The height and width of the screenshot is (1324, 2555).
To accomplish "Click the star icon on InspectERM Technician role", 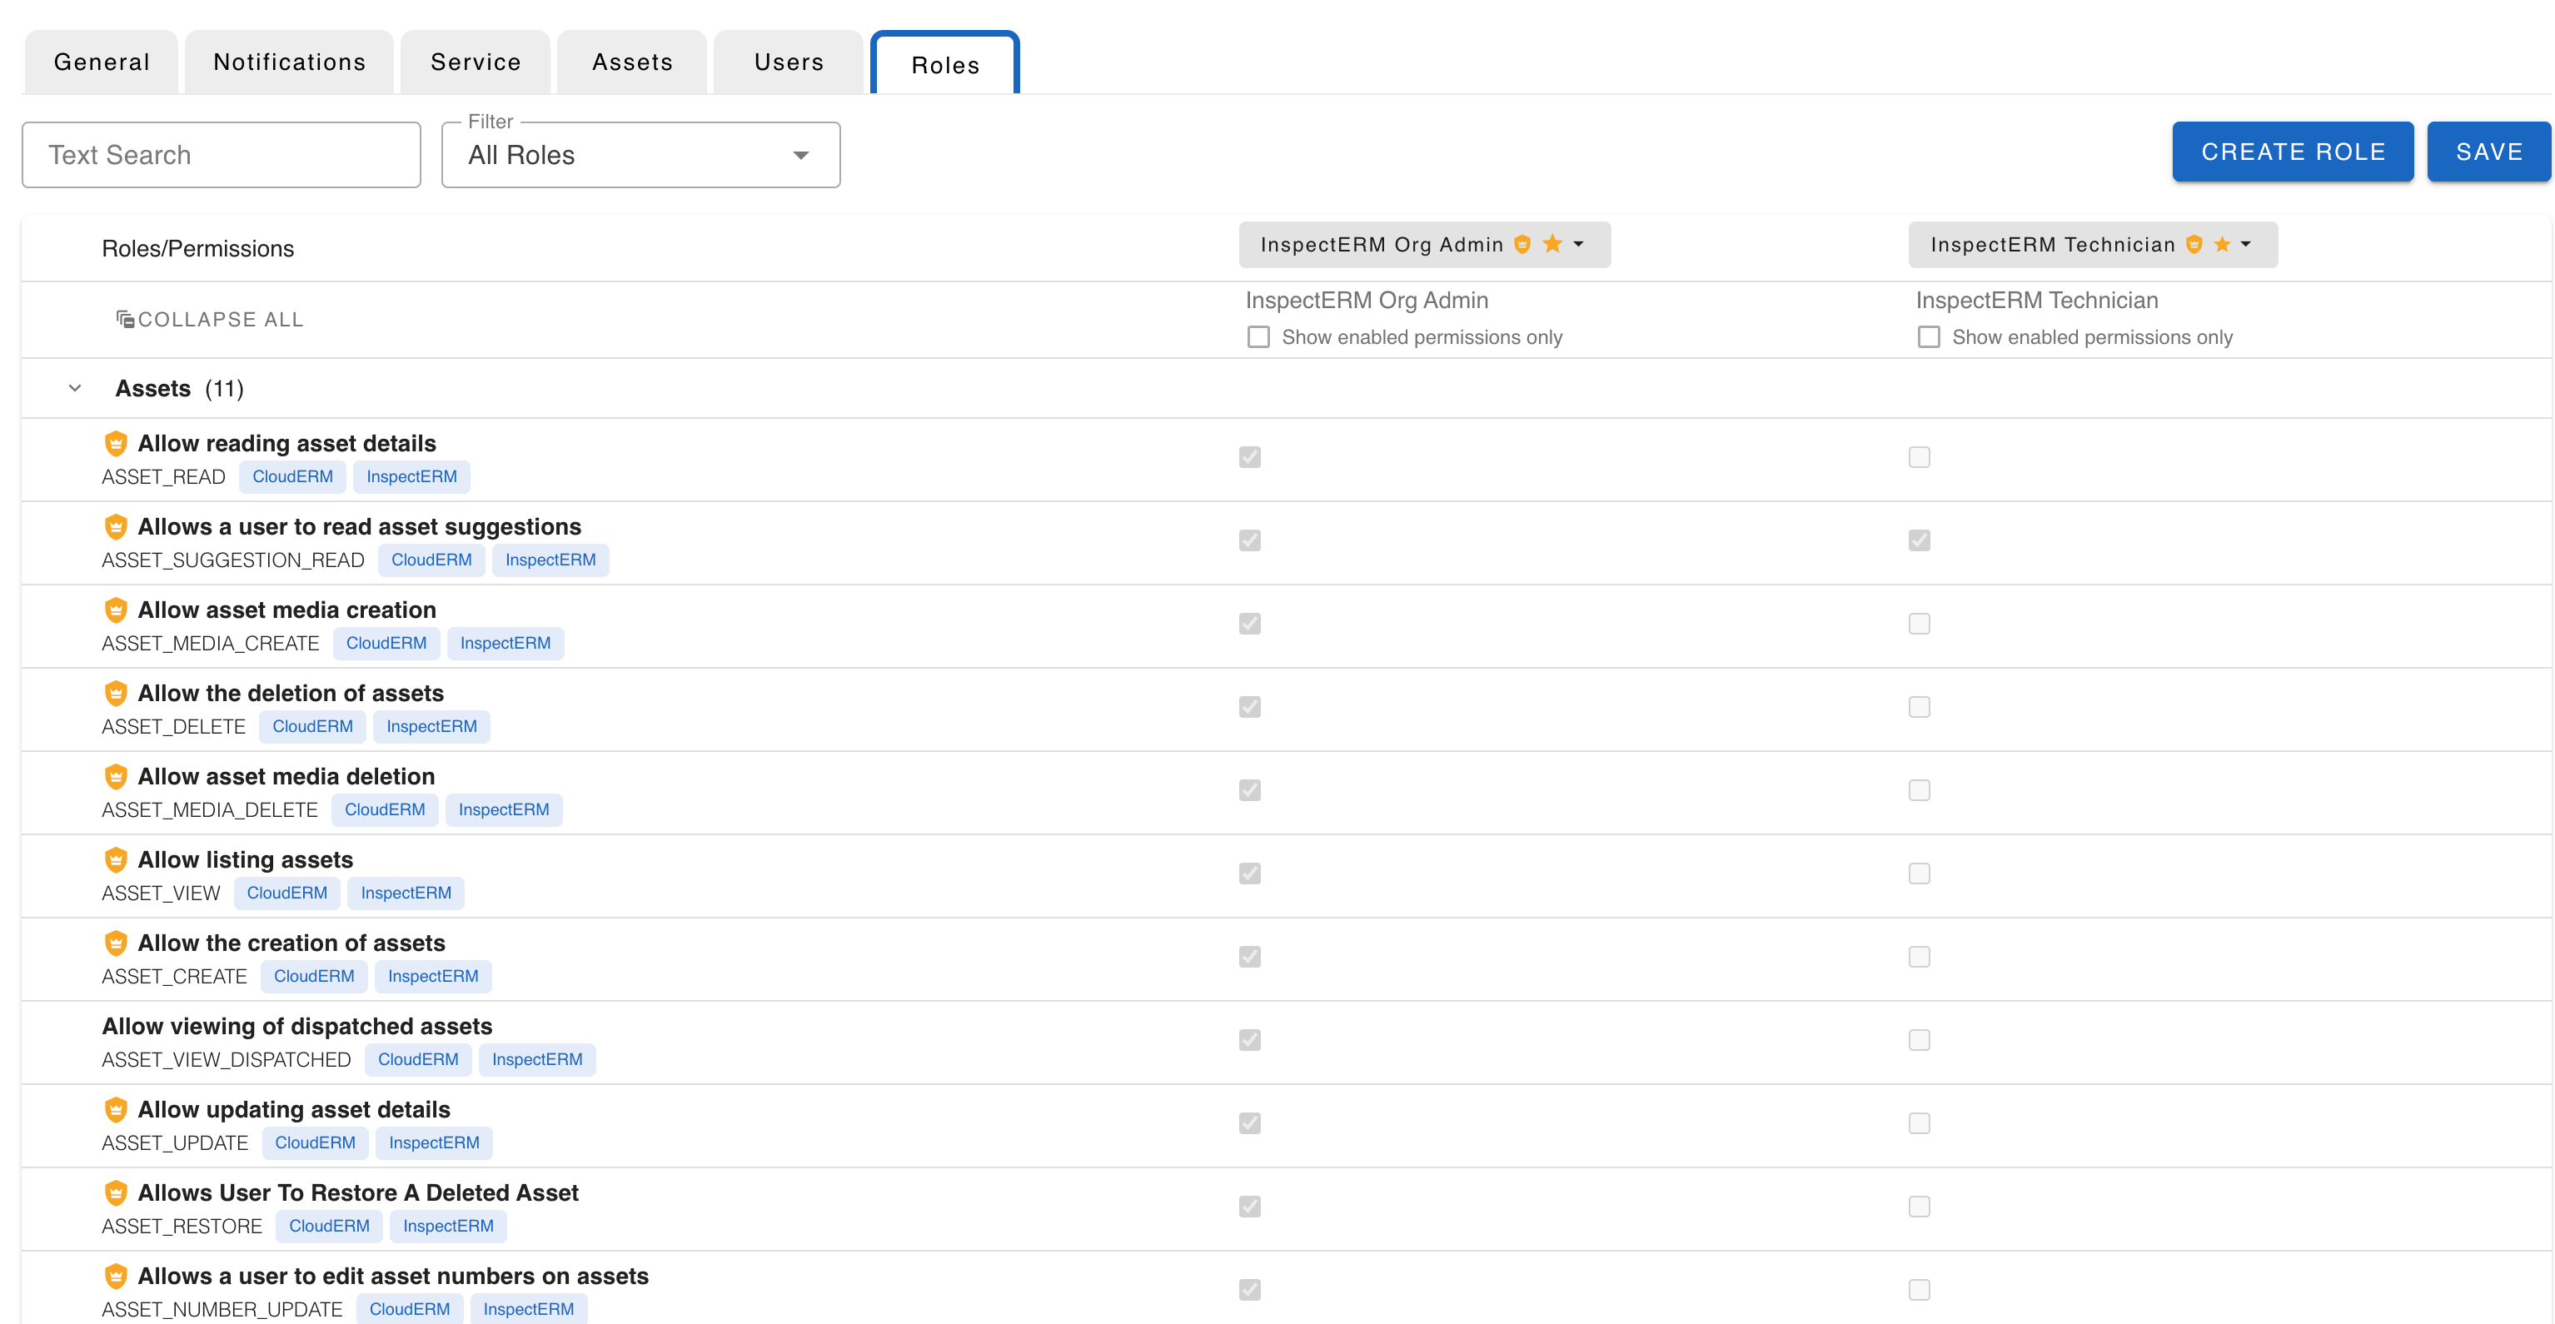I will (2222, 244).
